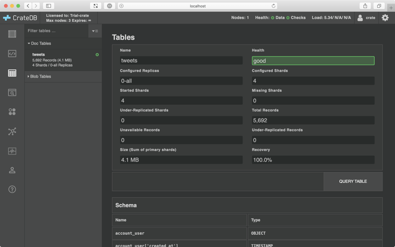Open the Monitoring pulse icon
This screenshot has height=247, width=395.
(12, 151)
